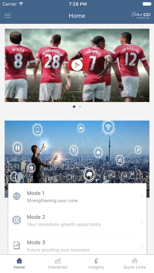Open the hamburger menu

(x=8, y=16)
